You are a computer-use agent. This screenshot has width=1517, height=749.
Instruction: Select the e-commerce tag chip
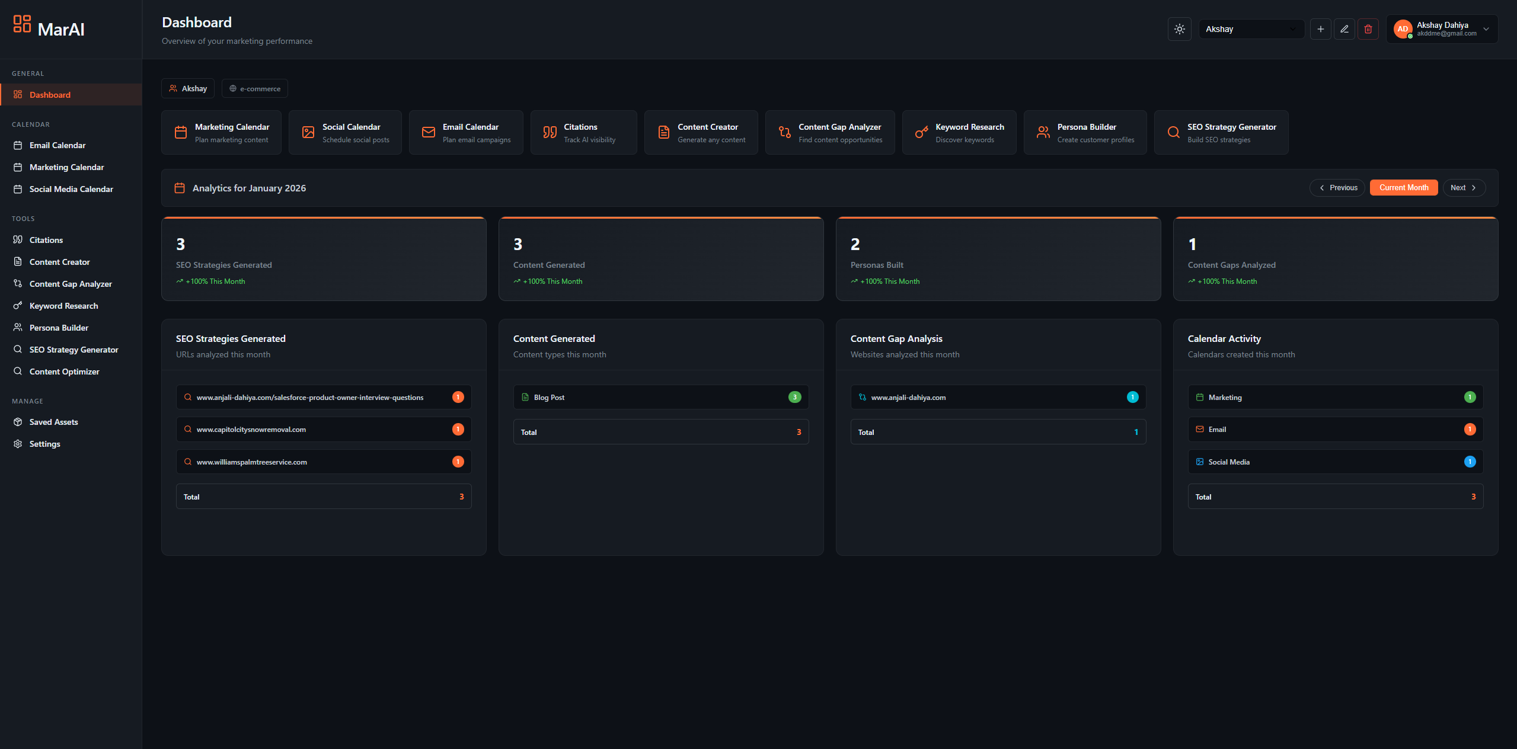(x=254, y=88)
